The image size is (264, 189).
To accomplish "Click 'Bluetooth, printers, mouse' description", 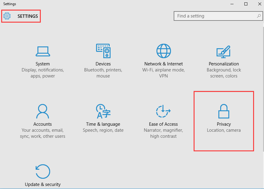I will pyautogui.click(x=103, y=73).
